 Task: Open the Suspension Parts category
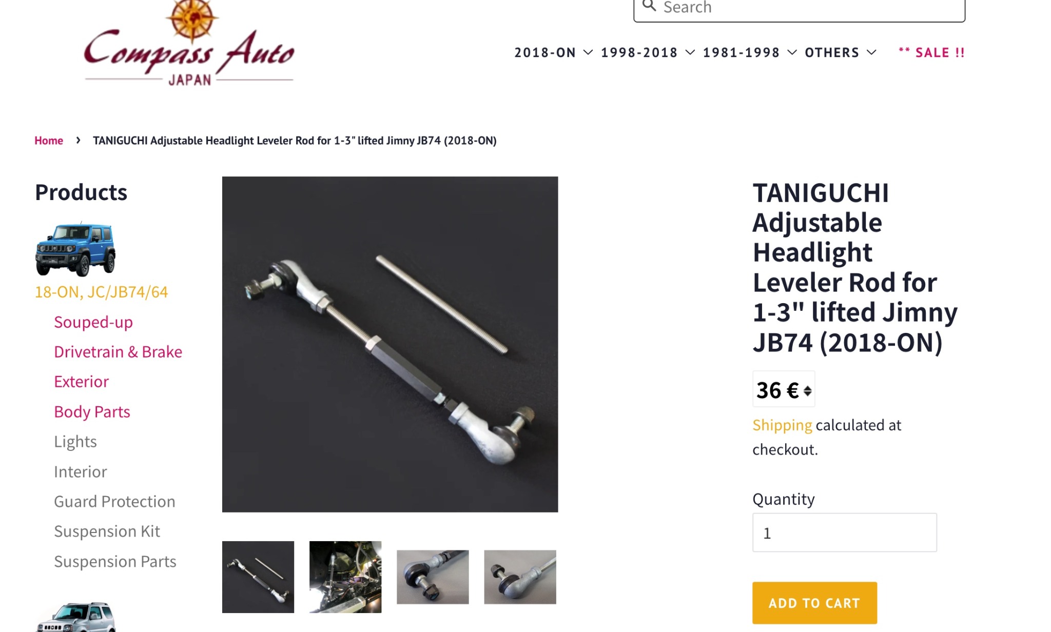pos(115,562)
